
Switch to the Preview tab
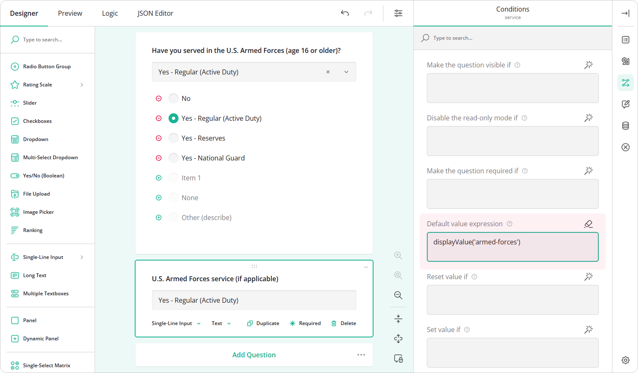tap(70, 13)
